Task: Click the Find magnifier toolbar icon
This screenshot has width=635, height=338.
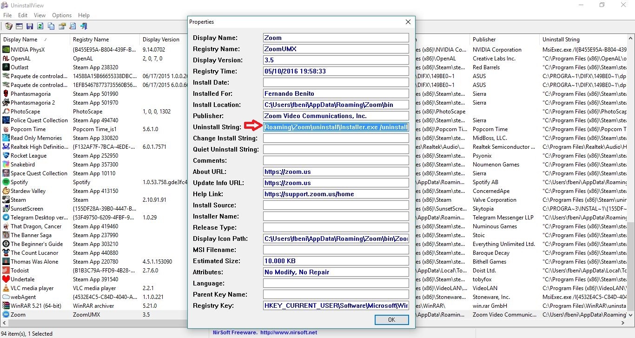Action: tap(73, 27)
